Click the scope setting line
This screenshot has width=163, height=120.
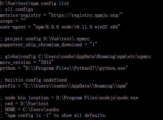pyautogui.click(x=10, y=21)
